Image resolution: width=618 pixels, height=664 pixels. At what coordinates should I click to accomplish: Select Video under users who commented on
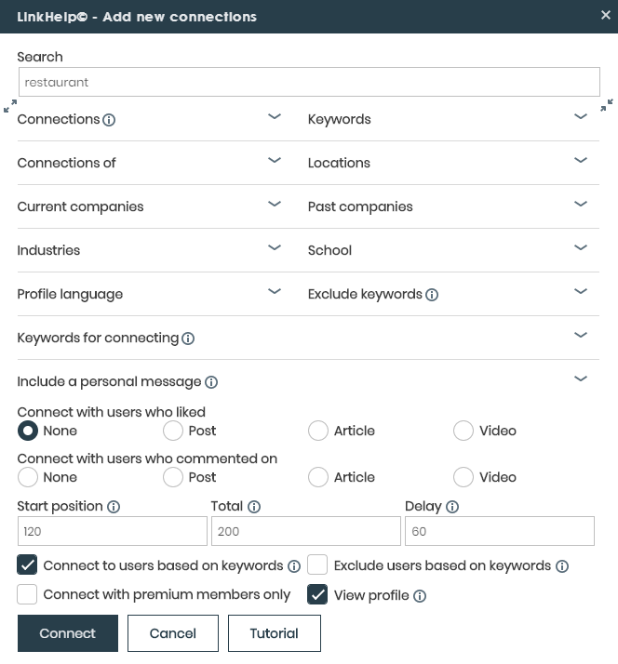tap(463, 477)
